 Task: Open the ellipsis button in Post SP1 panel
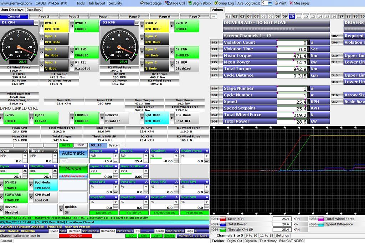point(115,192)
